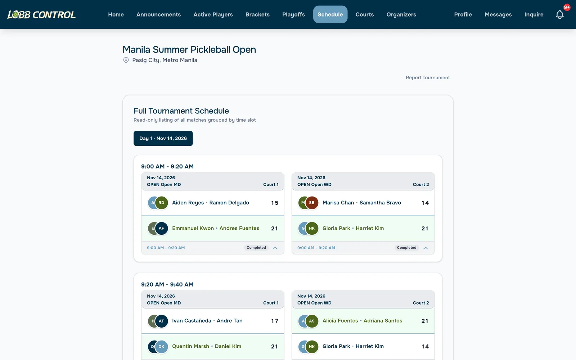Collapse the Court 2 9:00 AM match card
Image resolution: width=576 pixels, height=360 pixels.
tap(426, 248)
